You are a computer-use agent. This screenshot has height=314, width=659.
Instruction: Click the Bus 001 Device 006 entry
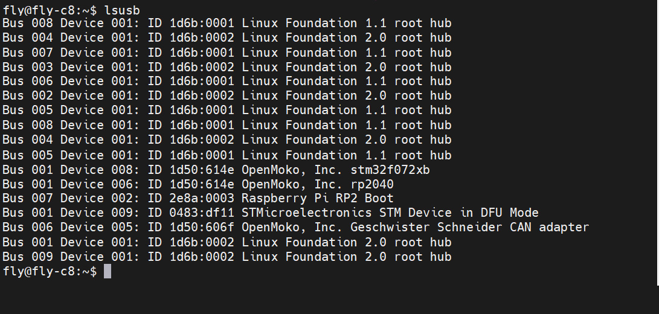pos(71,184)
